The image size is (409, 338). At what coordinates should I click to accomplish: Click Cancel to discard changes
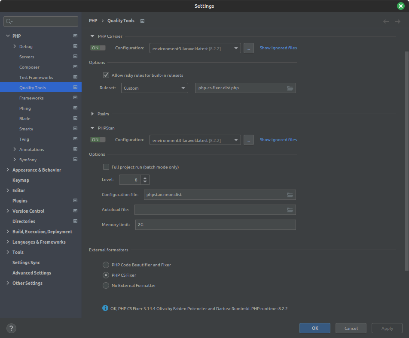(x=351, y=328)
